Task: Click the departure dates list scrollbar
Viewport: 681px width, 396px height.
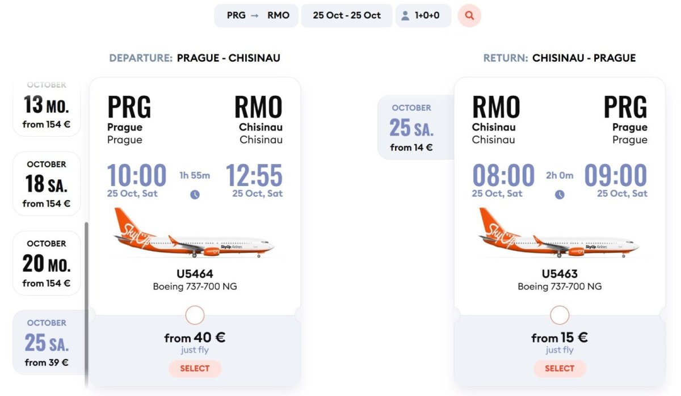Action: 86,301
